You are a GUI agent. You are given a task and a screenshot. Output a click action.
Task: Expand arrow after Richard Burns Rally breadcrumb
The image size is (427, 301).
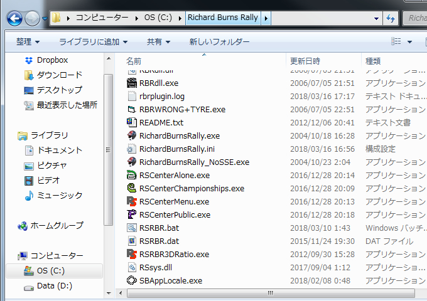point(266,18)
